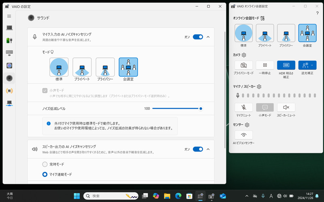Select 標準 mode in online conversation window

[244, 33]
